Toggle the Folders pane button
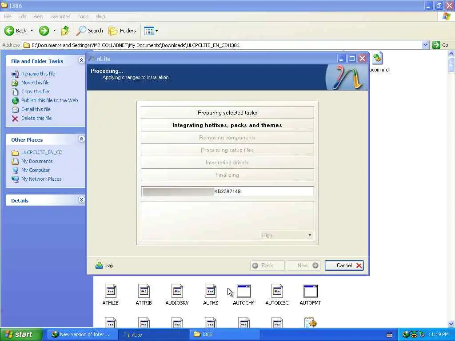455x341 pixels. [122, 31]
